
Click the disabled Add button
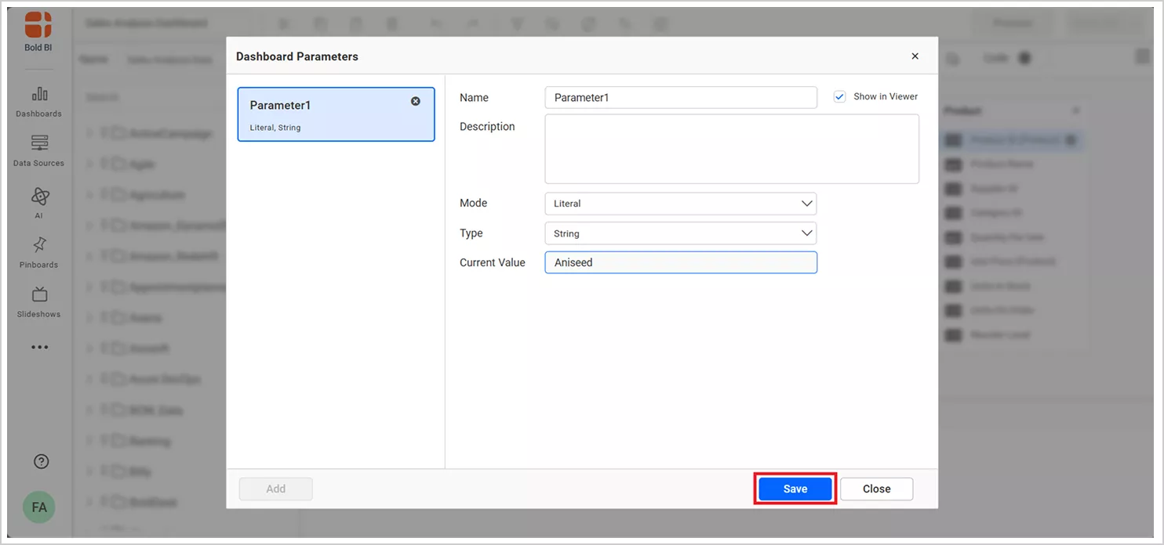pos(275,489)
